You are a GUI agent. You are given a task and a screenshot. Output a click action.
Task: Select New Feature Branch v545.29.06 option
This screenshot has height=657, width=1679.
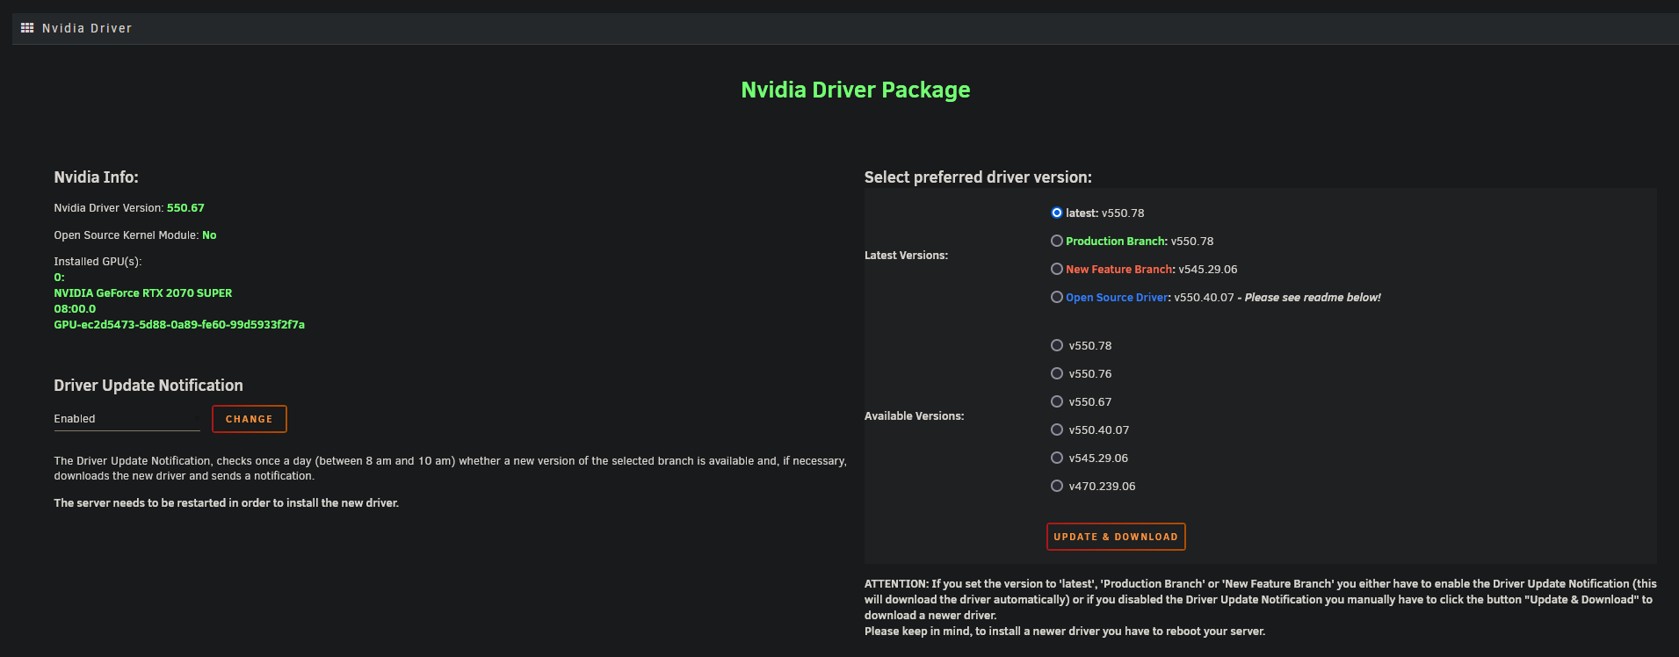pos(1057,269)
